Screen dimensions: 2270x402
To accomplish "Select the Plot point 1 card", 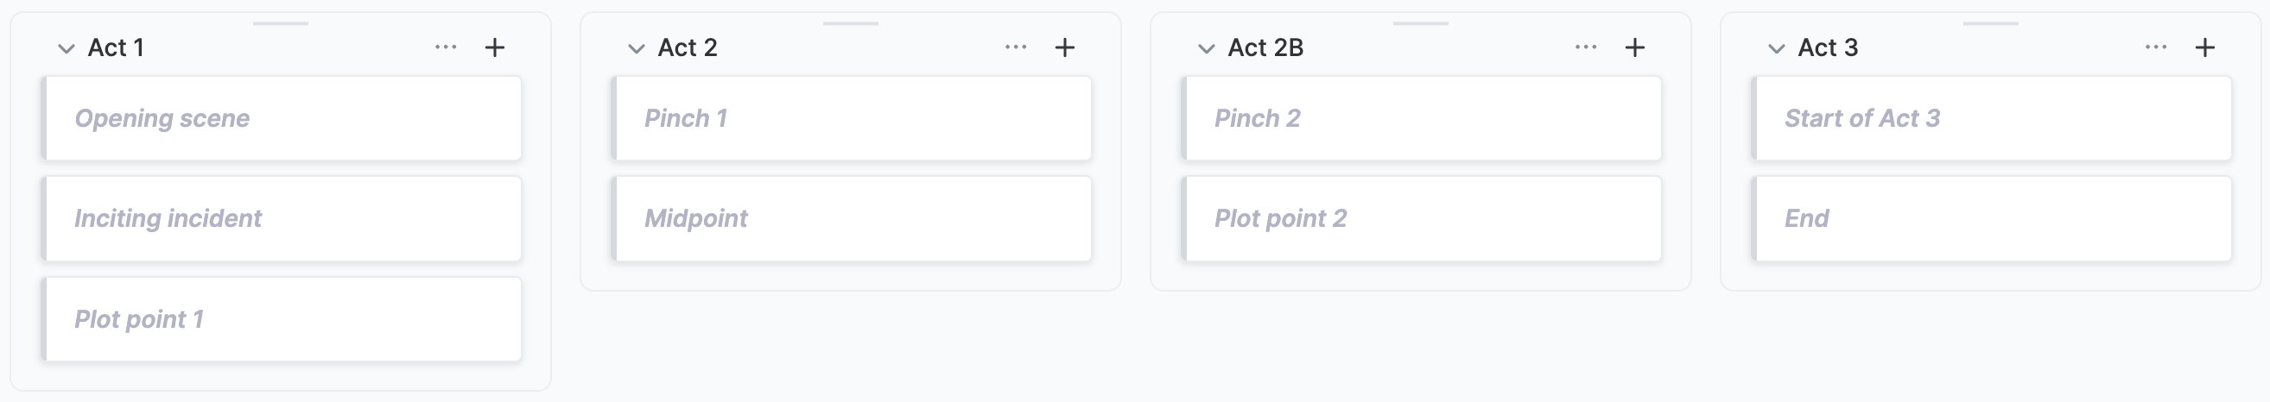I will pyautogui.click(x=281, y=319).
